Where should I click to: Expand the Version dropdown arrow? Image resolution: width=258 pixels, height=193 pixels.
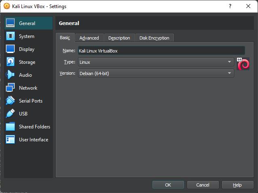(x=229, y=73)
